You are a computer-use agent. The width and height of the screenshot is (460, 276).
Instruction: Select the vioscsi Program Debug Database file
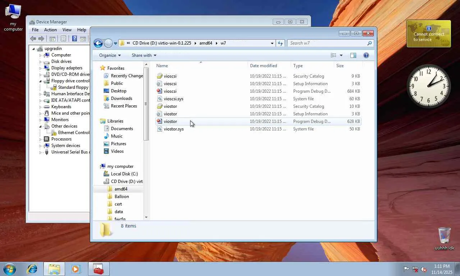tap(258, 91)
